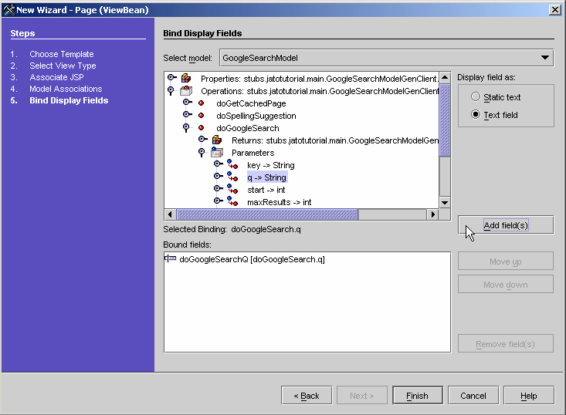Click the red dot icon beside doGetCachedPage

click(x=202, y=103)
